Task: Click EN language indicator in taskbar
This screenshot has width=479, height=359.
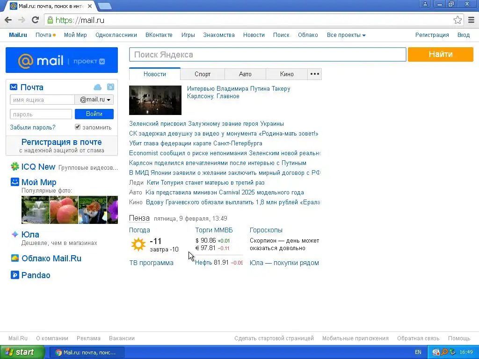Action: pyautogui.click(x=418, y=352)
